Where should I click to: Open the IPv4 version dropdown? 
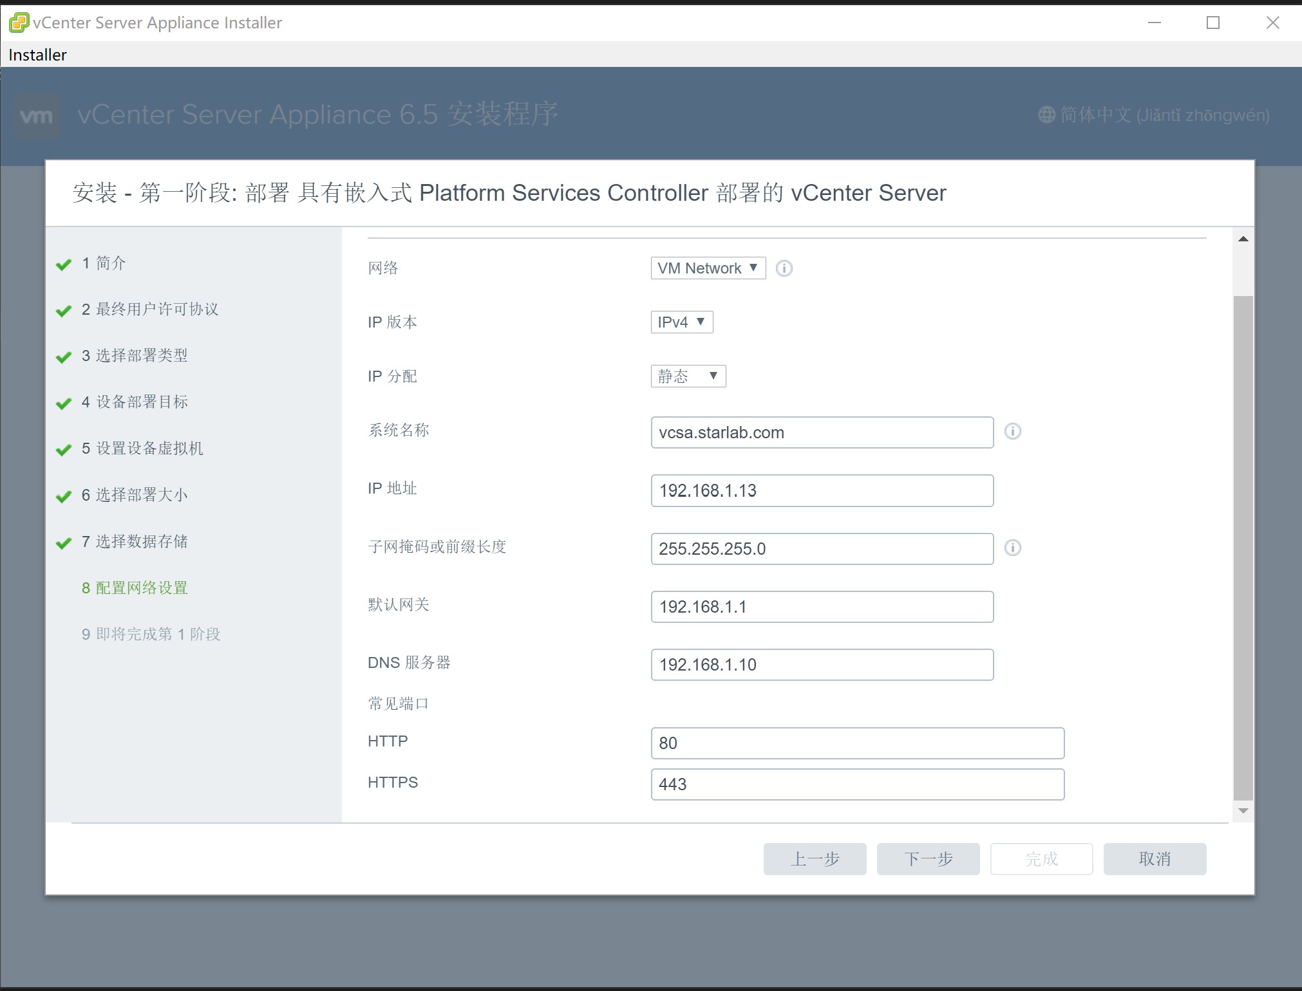click(x=682, y=322)
